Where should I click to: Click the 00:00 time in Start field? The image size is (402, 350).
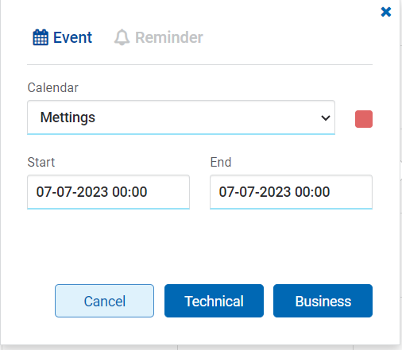(129, 192)
